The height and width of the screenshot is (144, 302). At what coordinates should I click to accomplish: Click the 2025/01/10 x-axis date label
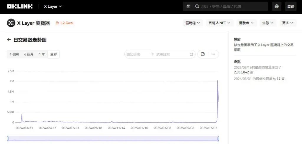(x=139, y=128)
